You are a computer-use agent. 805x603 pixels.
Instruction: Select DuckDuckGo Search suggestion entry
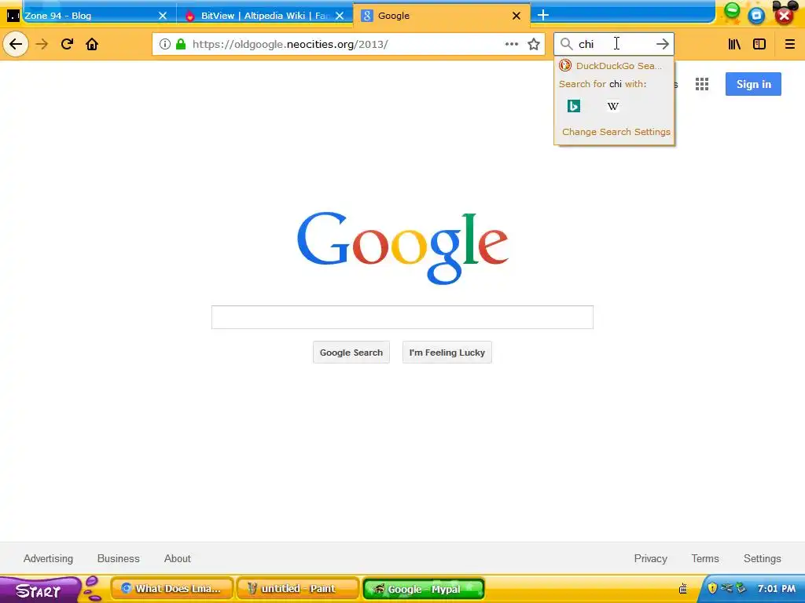(x=614, y=66)
